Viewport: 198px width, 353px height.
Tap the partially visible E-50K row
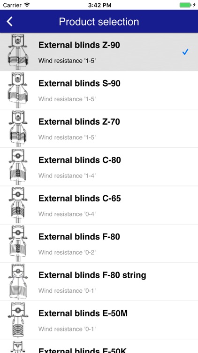coord(99,346)
